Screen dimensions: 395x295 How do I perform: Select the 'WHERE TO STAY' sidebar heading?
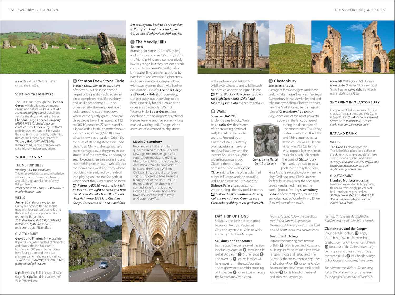29,157
